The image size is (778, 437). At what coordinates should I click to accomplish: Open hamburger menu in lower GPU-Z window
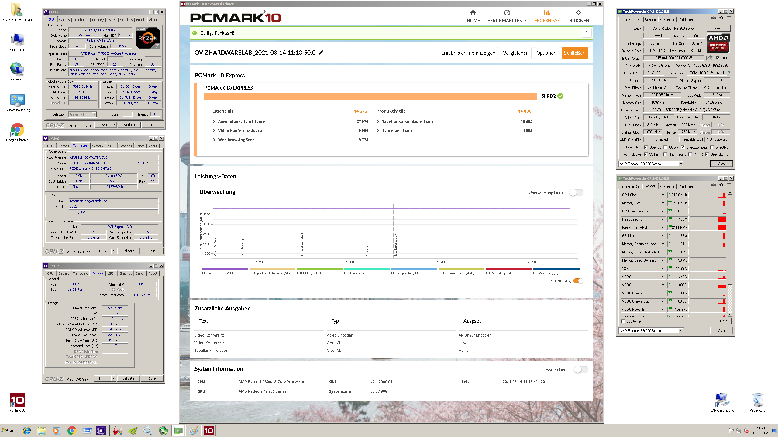pos(729,185)
